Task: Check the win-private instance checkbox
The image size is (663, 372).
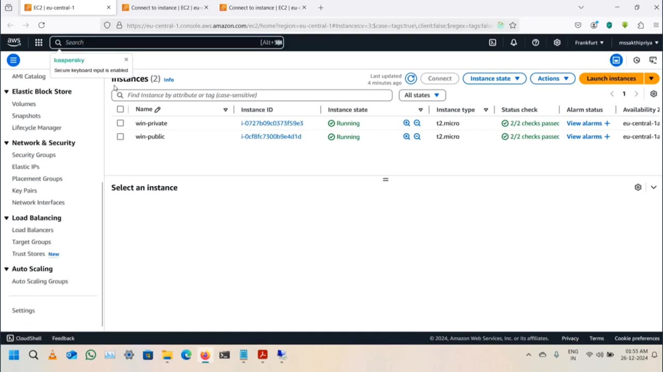Action: click(x=120, y=123)
